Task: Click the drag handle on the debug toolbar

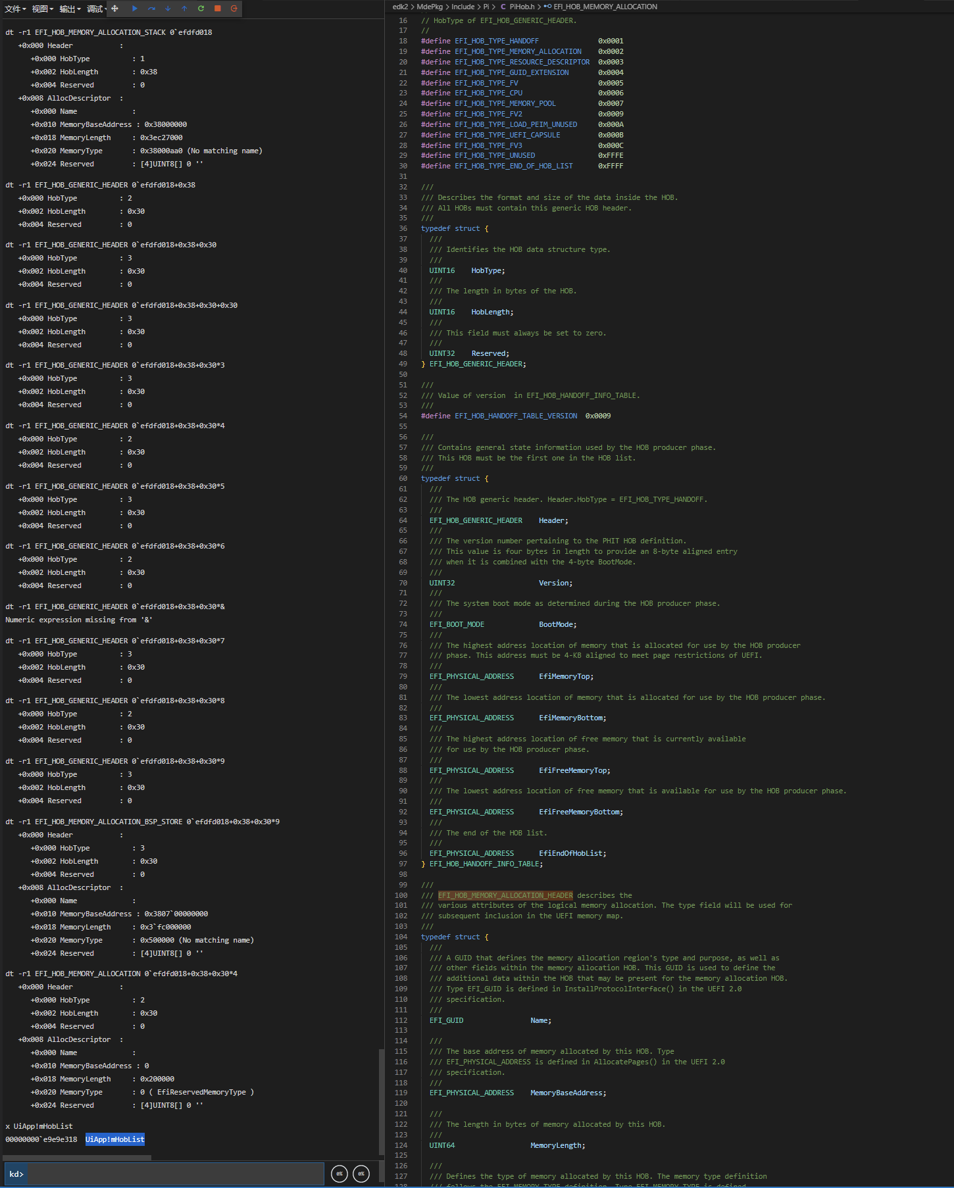Action: point(115,9)
